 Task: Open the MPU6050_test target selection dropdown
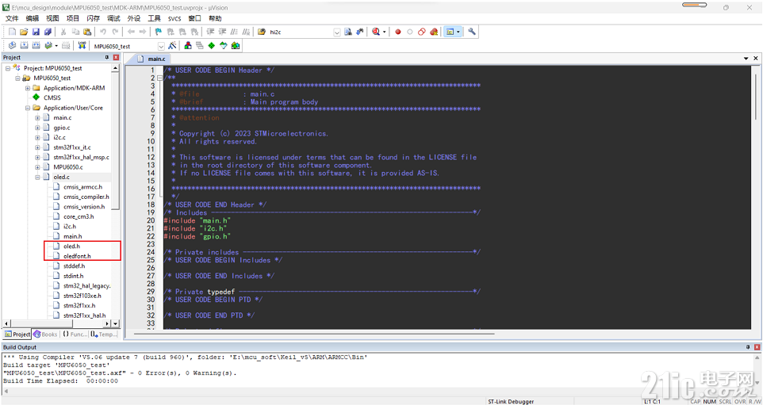point(161,46)
